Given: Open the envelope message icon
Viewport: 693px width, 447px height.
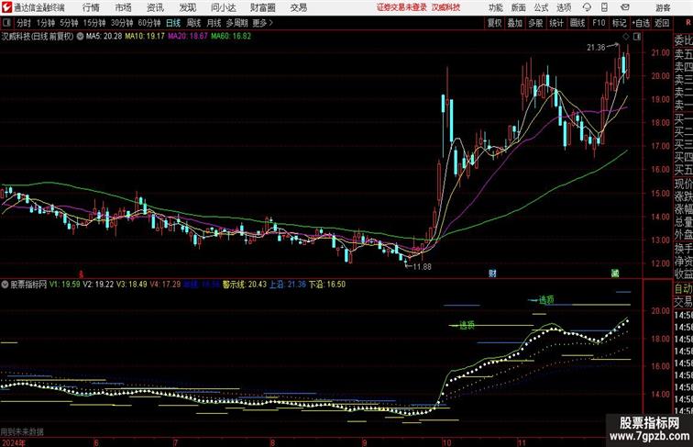Looking at the screenshot, I should click(x=625, y=7).
